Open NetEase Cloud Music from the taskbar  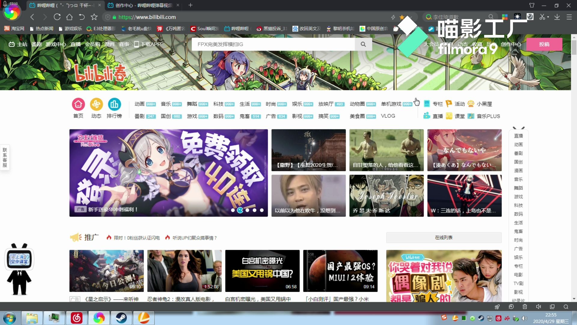point(77,318)
